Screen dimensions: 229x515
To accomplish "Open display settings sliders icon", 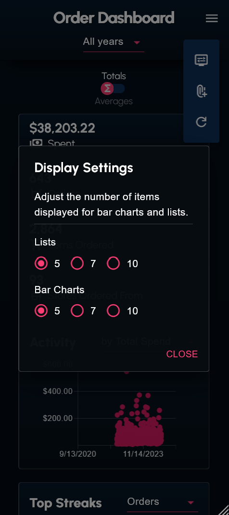I will point(201,60).
